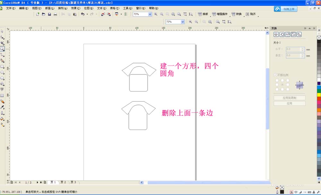
Task: Choose the Ellipse tool
Action: coord(3,73)
